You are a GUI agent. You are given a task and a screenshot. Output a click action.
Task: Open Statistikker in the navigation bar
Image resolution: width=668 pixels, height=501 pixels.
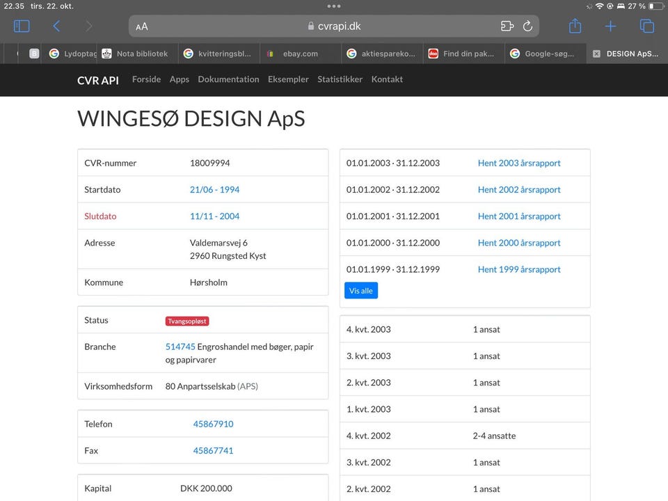pyautogui.click(x=340, y=79)
